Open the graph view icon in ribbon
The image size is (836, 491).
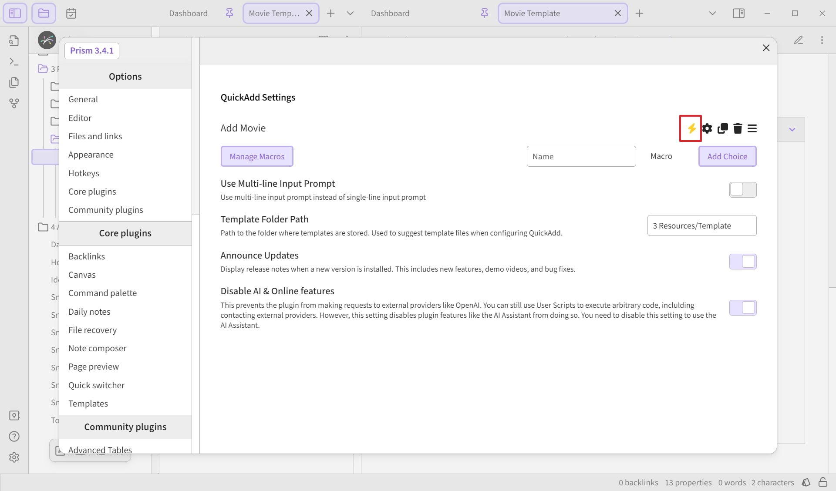[14, 103]
